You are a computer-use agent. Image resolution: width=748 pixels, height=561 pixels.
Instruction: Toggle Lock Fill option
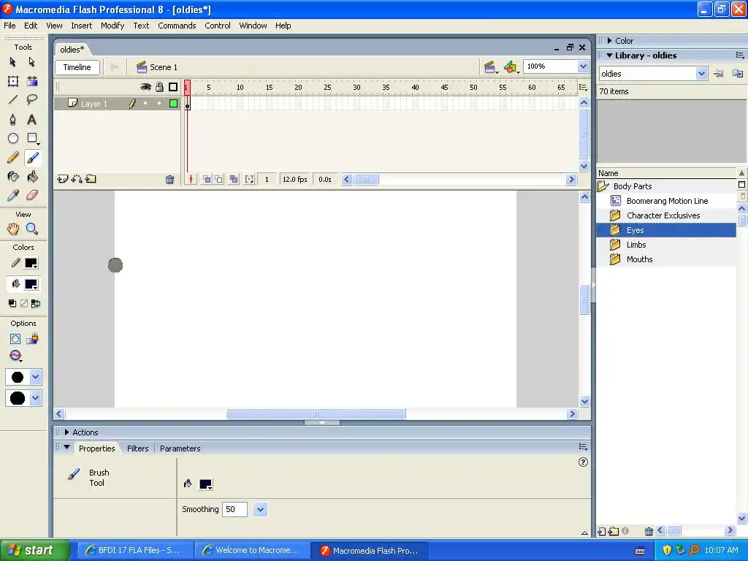[32, 339]
